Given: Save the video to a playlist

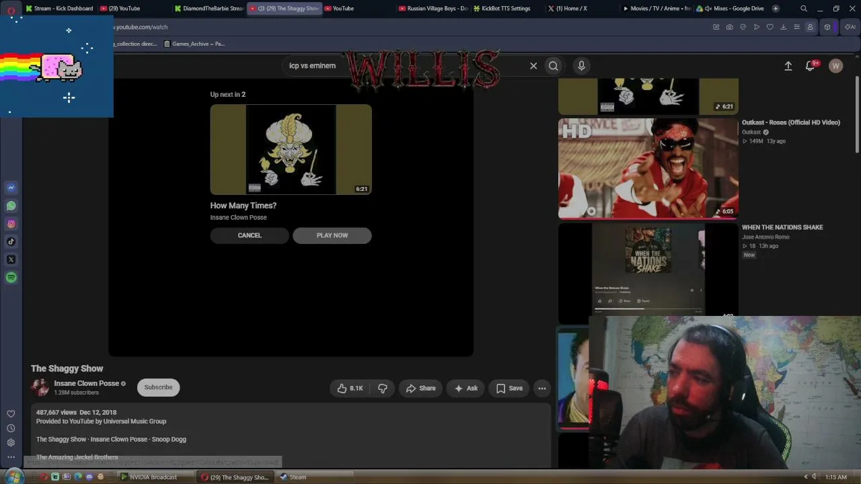Looking at the screenshot, I should [x=509, y=388].
